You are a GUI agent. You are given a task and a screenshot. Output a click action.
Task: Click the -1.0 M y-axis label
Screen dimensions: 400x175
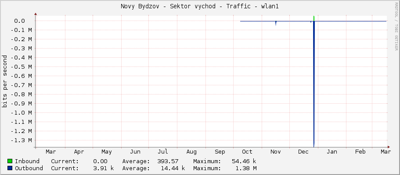click(21, 113)
